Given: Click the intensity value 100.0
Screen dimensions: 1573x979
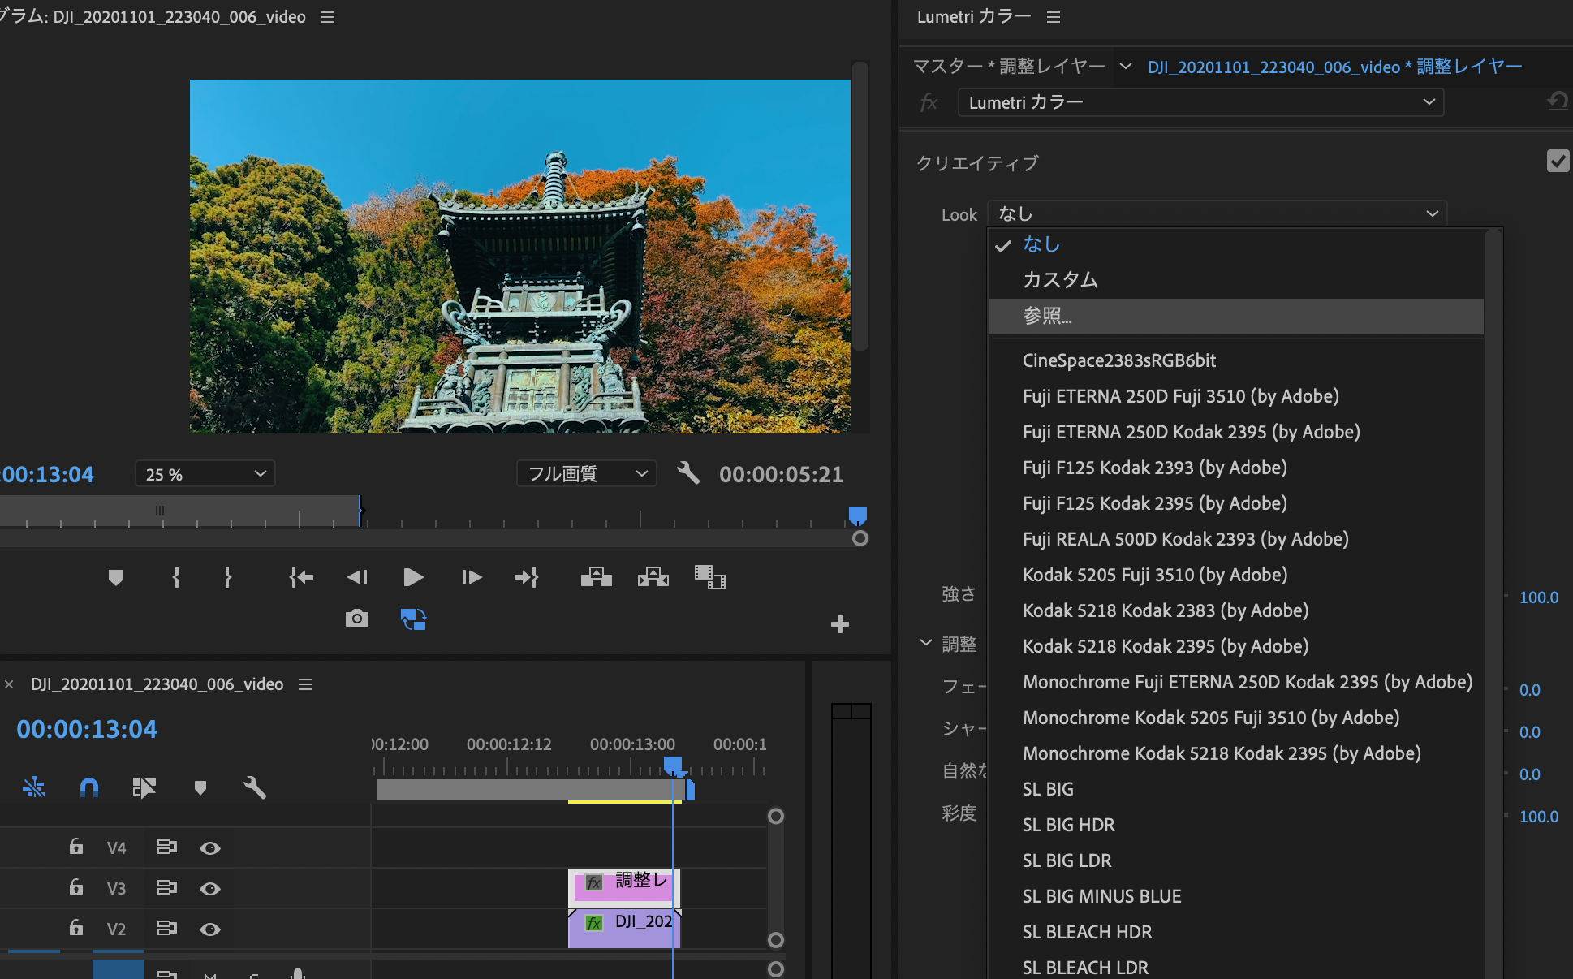Looking at the screenshot, I should tap(1538, 597).
